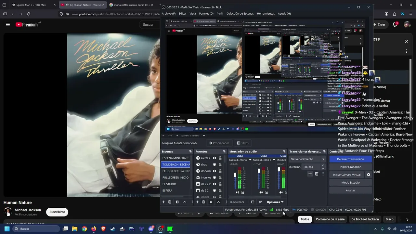Open transition properties three-dot menu
Viewport: 416px width, 234px height.
(323, 174)
